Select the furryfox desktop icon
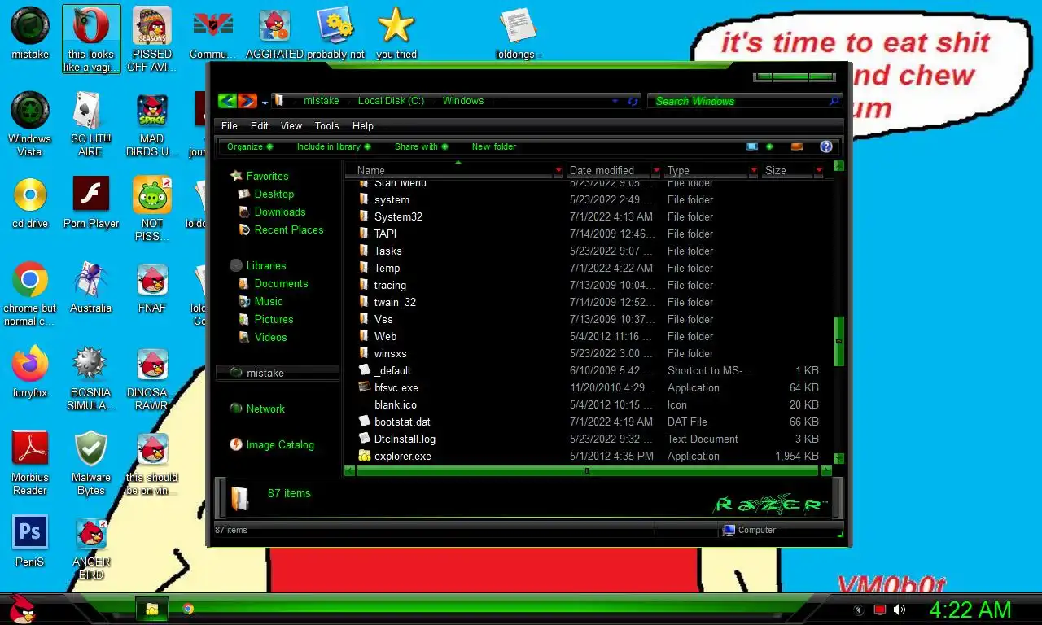This screenshot has width=1042, height=625. [x=30, y=372]
